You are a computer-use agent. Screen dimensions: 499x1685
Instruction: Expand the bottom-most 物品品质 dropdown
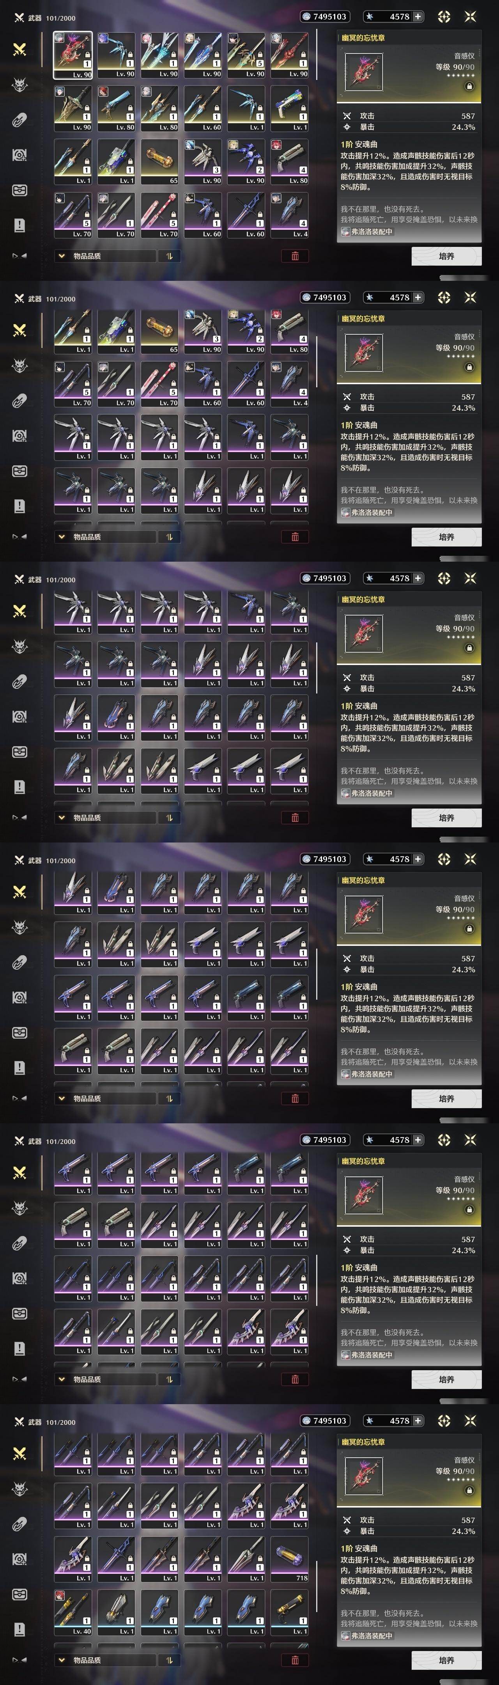point(105,1660)
